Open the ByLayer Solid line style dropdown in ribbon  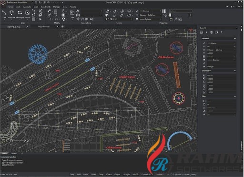pyautogui.click(x=151, y=15)
